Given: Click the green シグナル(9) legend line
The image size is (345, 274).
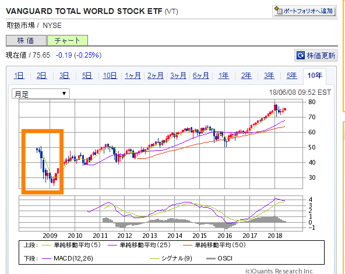Looking at the screenshot, I should tap(154, 259).
